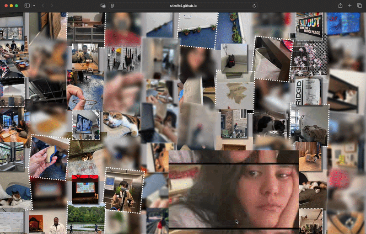Open the Share menu
The height and width of the screenshot is (234, 366).
340,5
